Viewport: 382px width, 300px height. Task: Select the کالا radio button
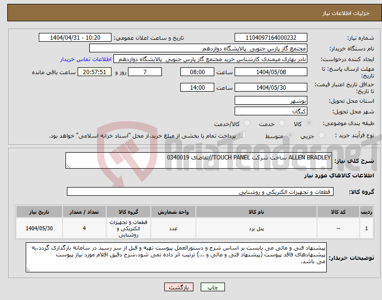coord(309,123)
